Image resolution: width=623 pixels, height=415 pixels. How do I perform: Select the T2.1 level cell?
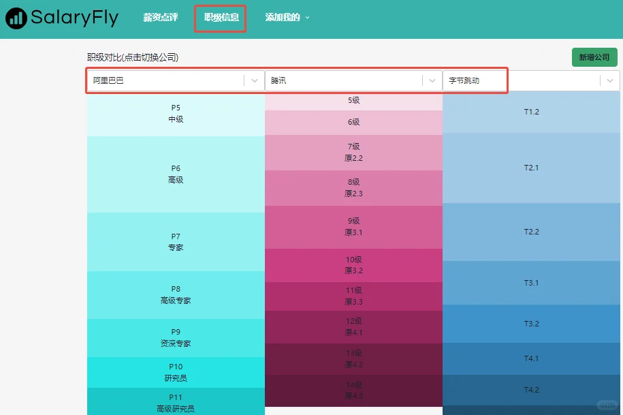pyautogui.click(x=531, y=168)
